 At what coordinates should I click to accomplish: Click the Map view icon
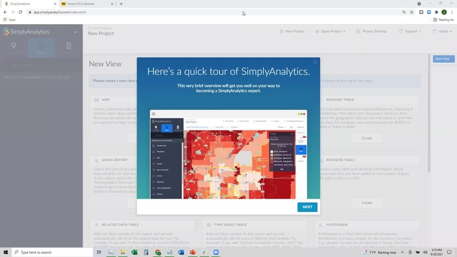coord(97,100)
